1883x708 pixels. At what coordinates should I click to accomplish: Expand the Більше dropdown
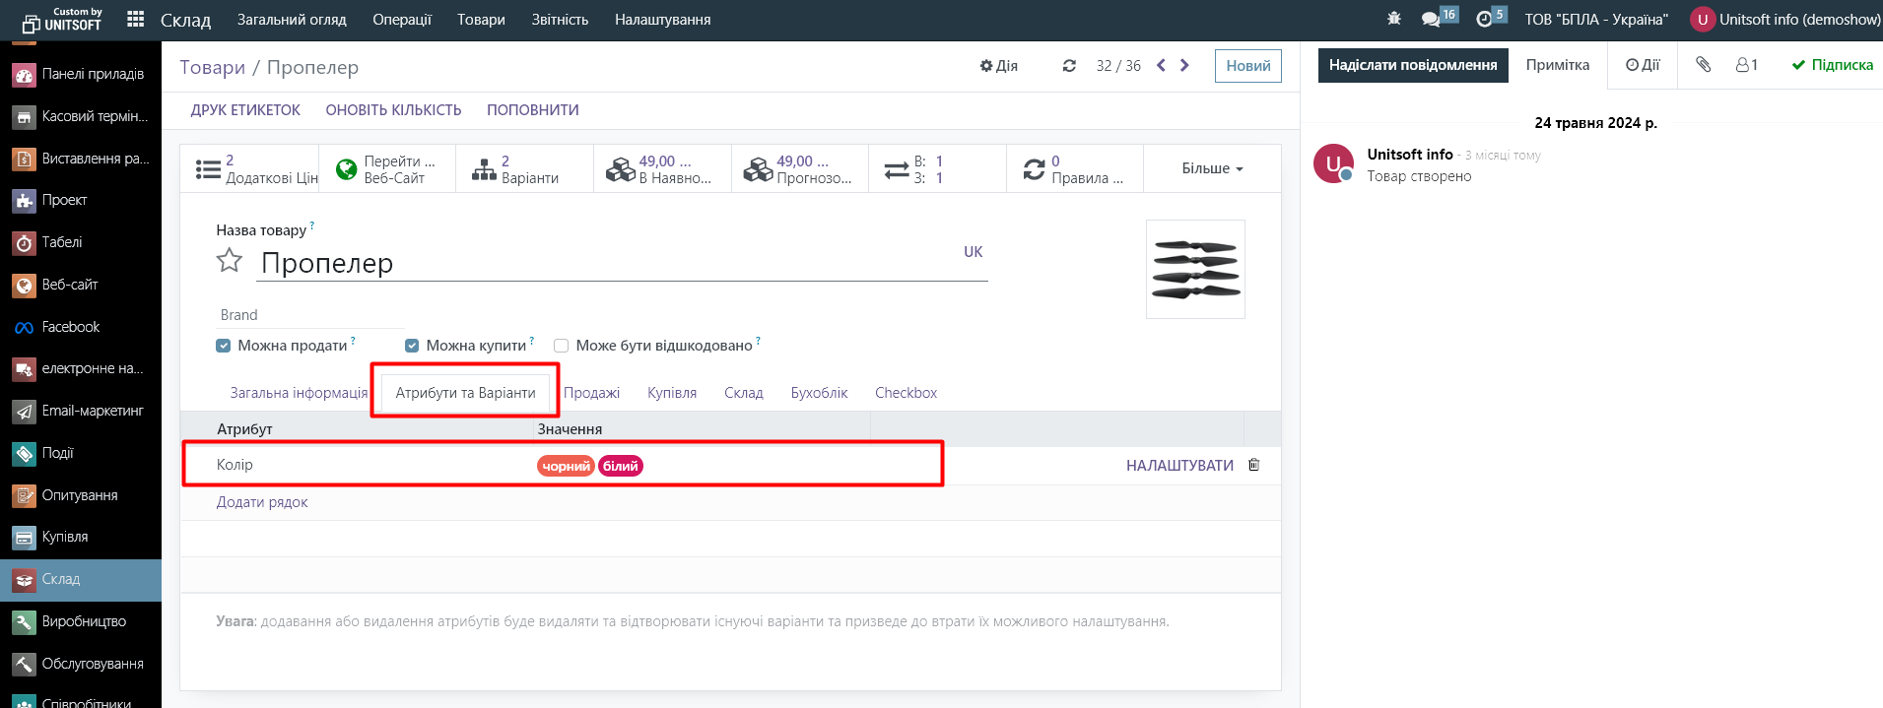pos(1212,168)
